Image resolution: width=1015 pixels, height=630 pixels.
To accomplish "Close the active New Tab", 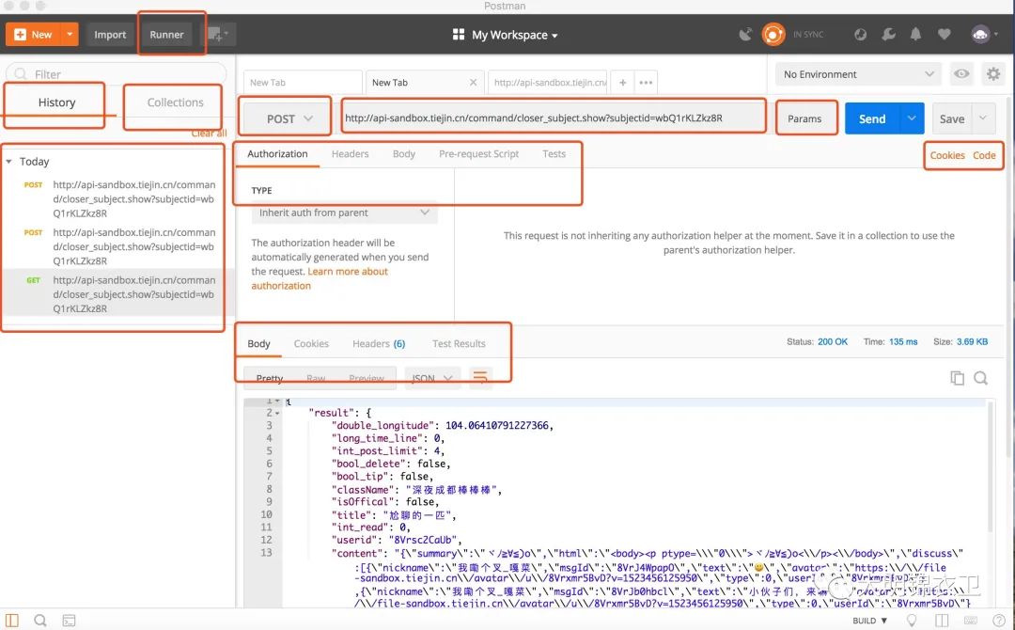I will 473,82.
